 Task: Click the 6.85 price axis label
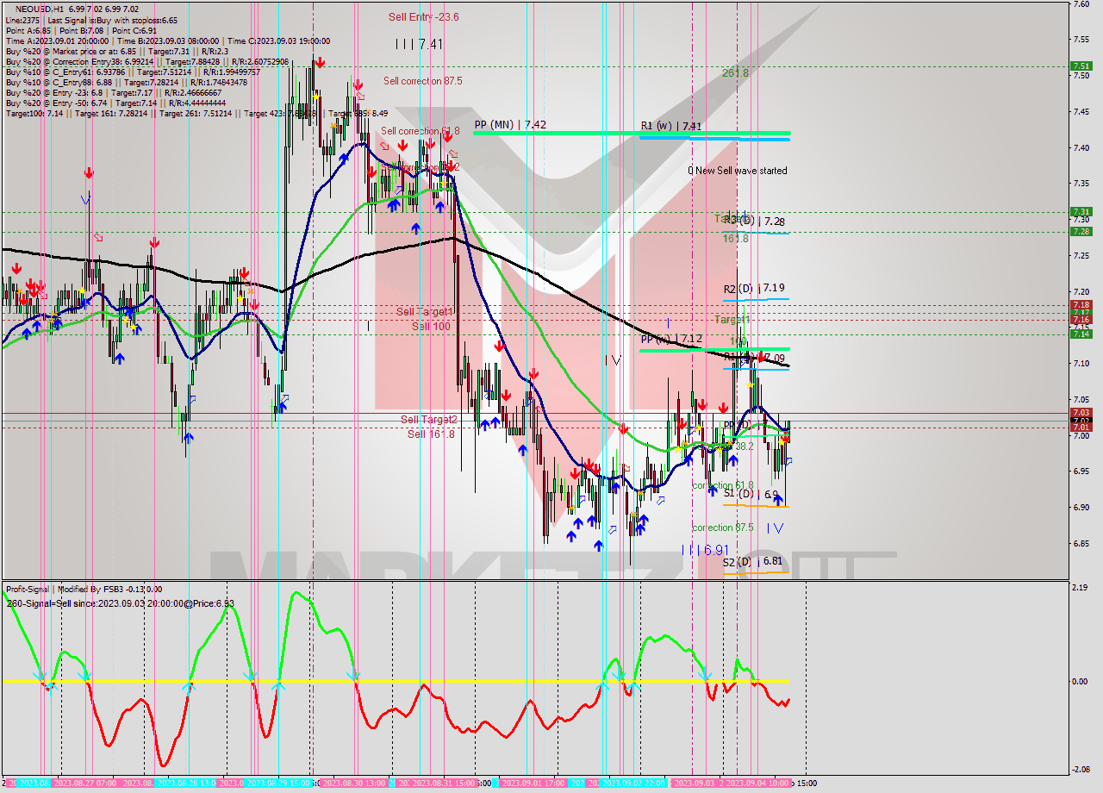tap(1080, 543)
